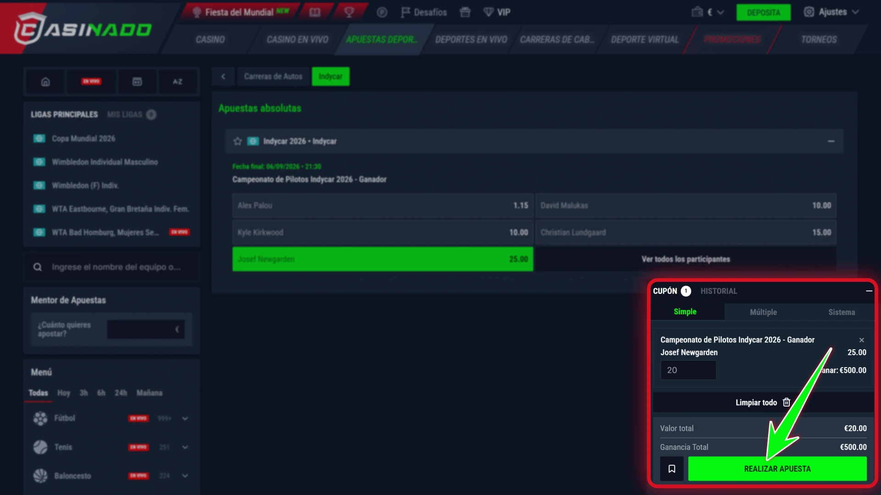This screenshot has width=881, height=495.
Task: Click the EN VIVO live icon button
Action: (x=91, y=82)
